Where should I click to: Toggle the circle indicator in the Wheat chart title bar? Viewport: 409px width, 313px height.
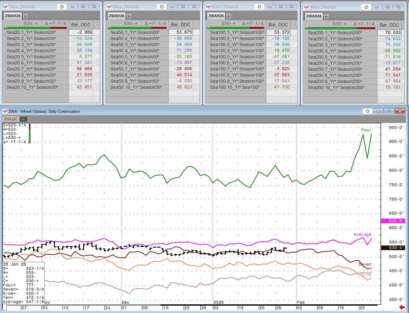pyautogui.click(x=368, y=111)
